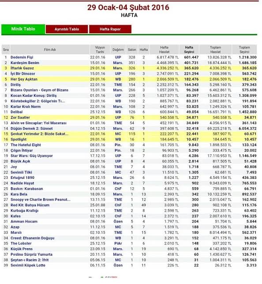Open the film link The Hateful Eight

(26, 145)
